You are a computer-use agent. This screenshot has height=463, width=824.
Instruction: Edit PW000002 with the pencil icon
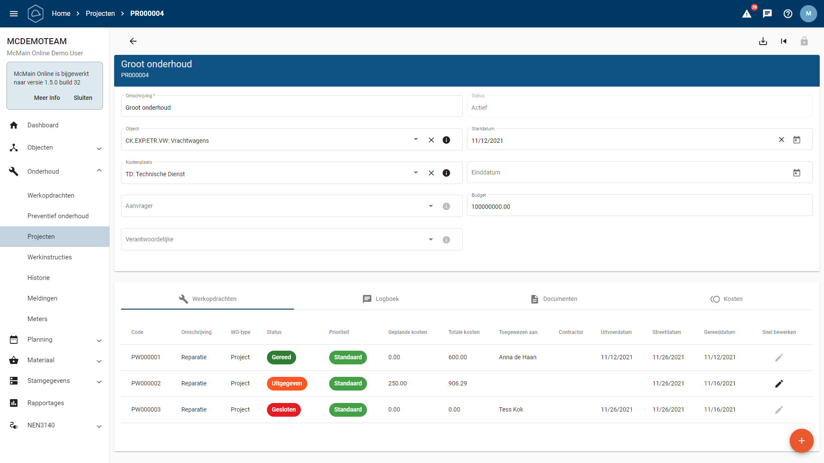779,384
